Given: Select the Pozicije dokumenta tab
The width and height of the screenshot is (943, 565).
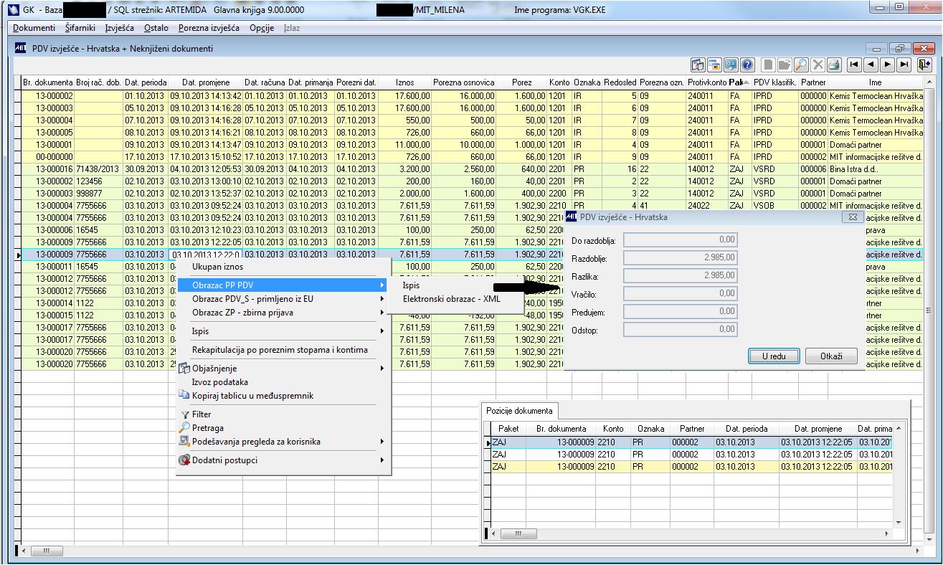Looking at the screenshot, I should tap(520, 411).
